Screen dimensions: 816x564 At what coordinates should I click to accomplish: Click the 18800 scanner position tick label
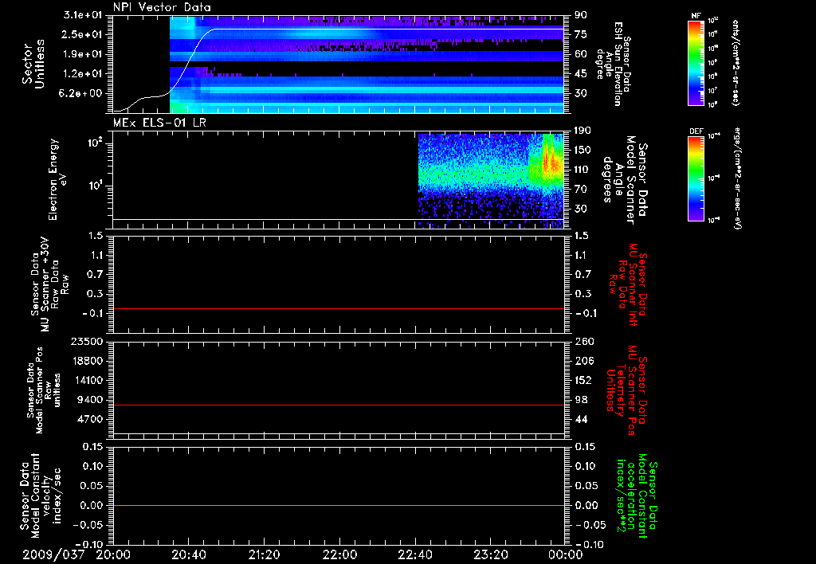tap(86, 361)
